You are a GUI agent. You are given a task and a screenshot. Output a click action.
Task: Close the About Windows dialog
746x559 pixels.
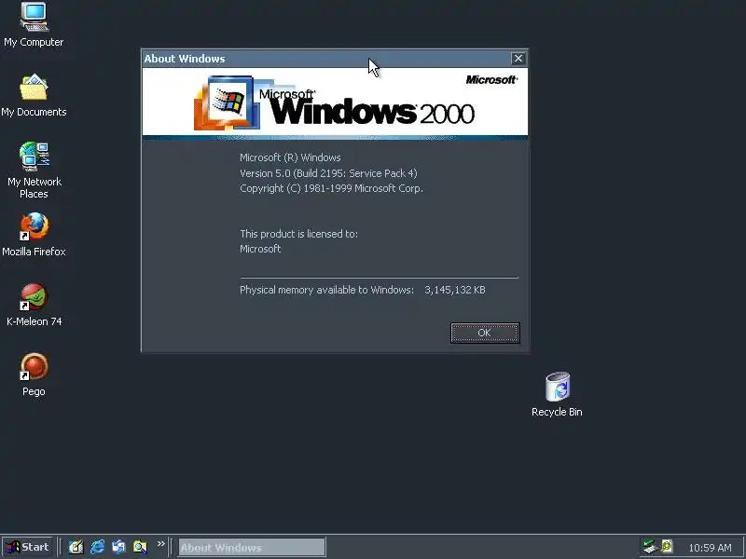click(518, 59)
